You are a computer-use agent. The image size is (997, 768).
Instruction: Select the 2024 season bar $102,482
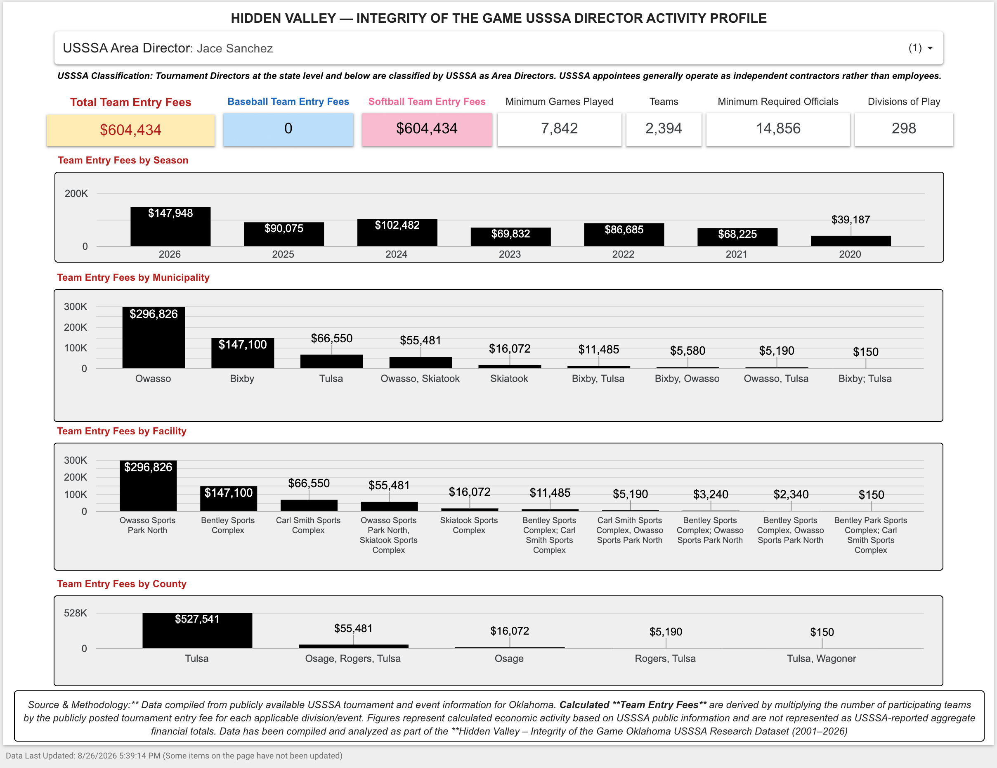(397, 232)
